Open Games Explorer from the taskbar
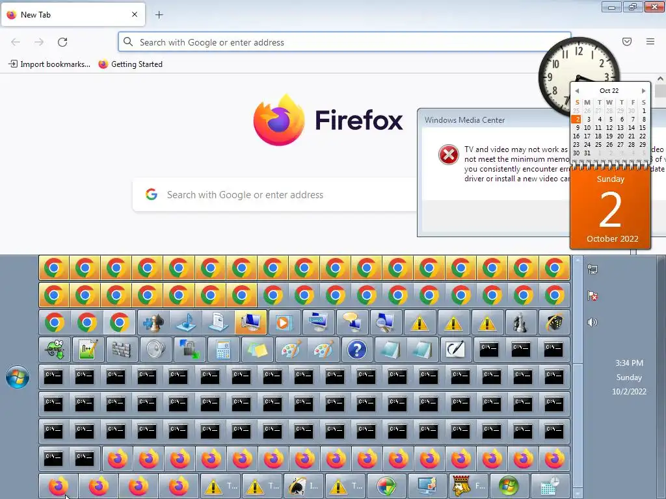The image size is (666, 499). click(153, 322)
